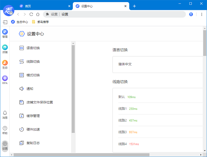The image size is (207, 157).
Task: Select the 设置 gear in sidebar
Action: (5, 146)
